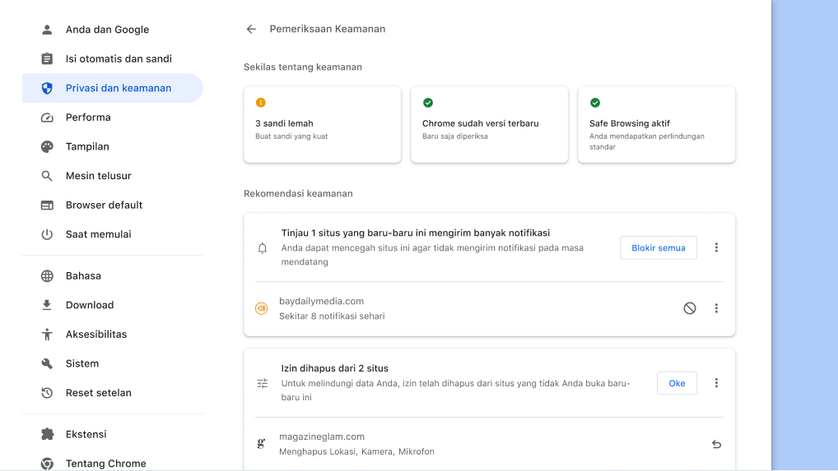Click the globe icon for Bahasa

tap(47, 275)
